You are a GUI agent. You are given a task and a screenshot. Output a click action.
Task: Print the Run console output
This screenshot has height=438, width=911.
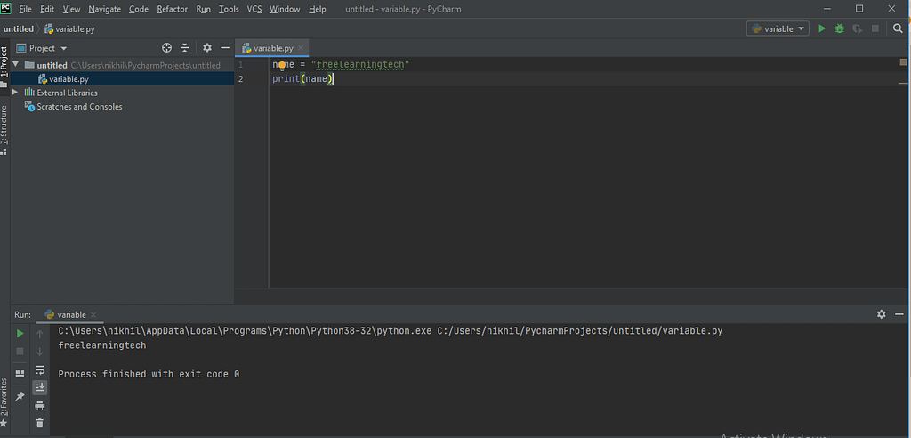tap(39, 405)
